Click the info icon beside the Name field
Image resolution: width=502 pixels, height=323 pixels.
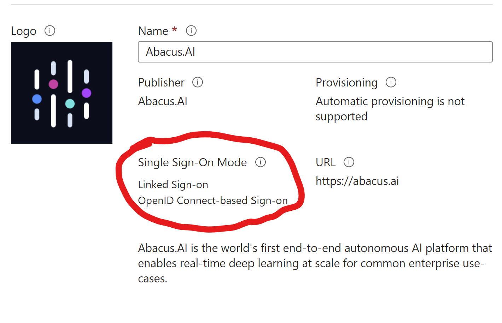click(x=191, y=31)
